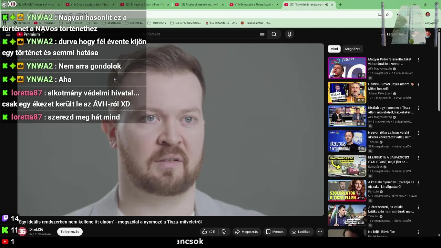The width and height of the screenshot is (441, 248).
Task: Go to YouTube Premium home logo
Action: click(28, 34)
